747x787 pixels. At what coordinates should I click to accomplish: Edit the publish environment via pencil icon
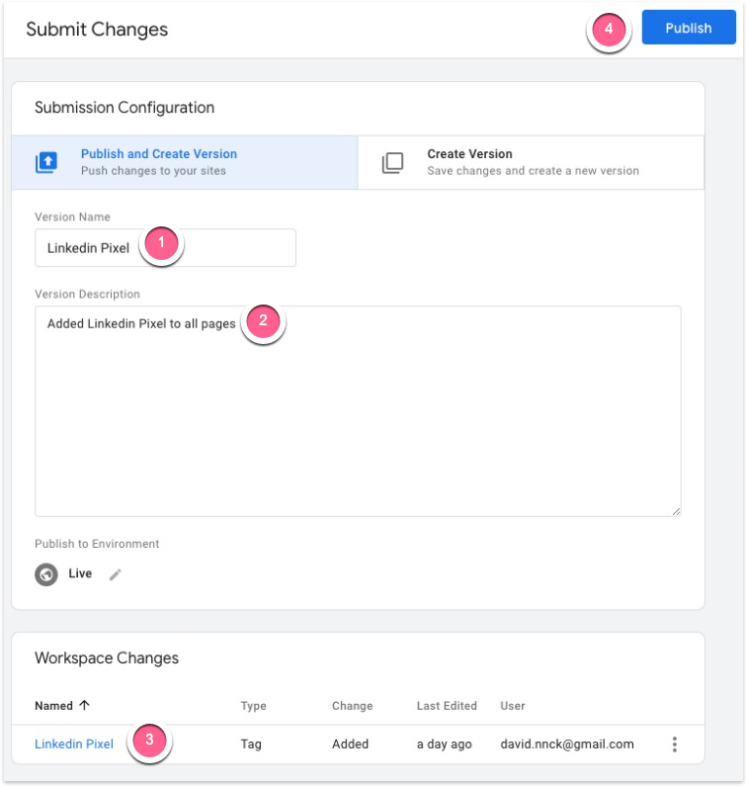[116, 574]
